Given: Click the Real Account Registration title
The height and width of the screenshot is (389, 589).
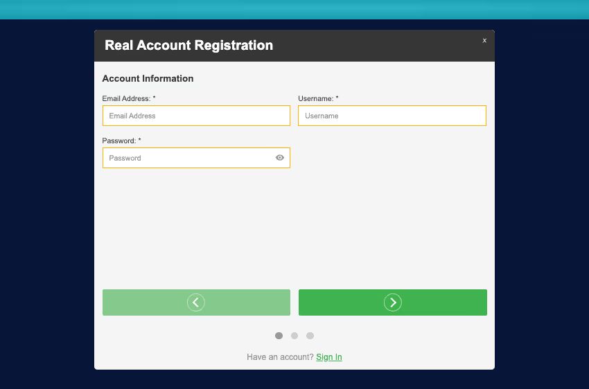Looking at the screenshot, I should 189,46.
